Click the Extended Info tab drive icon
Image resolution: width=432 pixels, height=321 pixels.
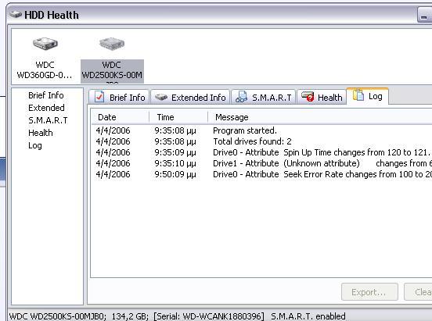tap(161, 97)
